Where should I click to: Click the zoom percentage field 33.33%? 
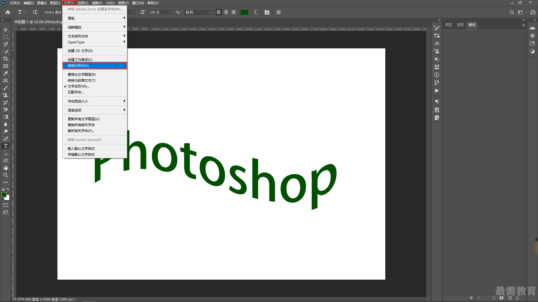pos(18,299)
